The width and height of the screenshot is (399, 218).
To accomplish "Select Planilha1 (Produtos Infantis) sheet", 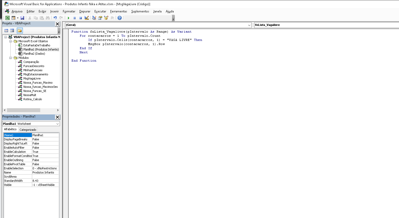I will tap(41, 49).
